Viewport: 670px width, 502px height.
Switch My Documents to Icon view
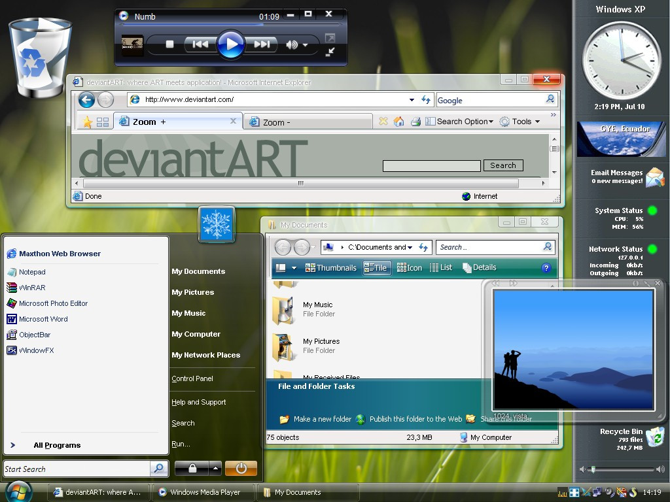coord(410,267)
